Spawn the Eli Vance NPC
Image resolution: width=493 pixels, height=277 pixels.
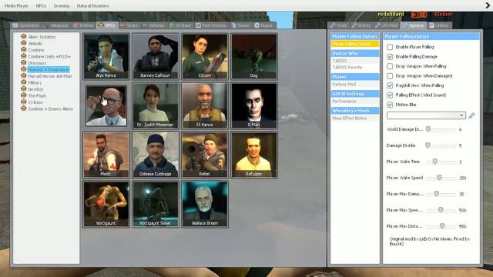pos(205,105)
